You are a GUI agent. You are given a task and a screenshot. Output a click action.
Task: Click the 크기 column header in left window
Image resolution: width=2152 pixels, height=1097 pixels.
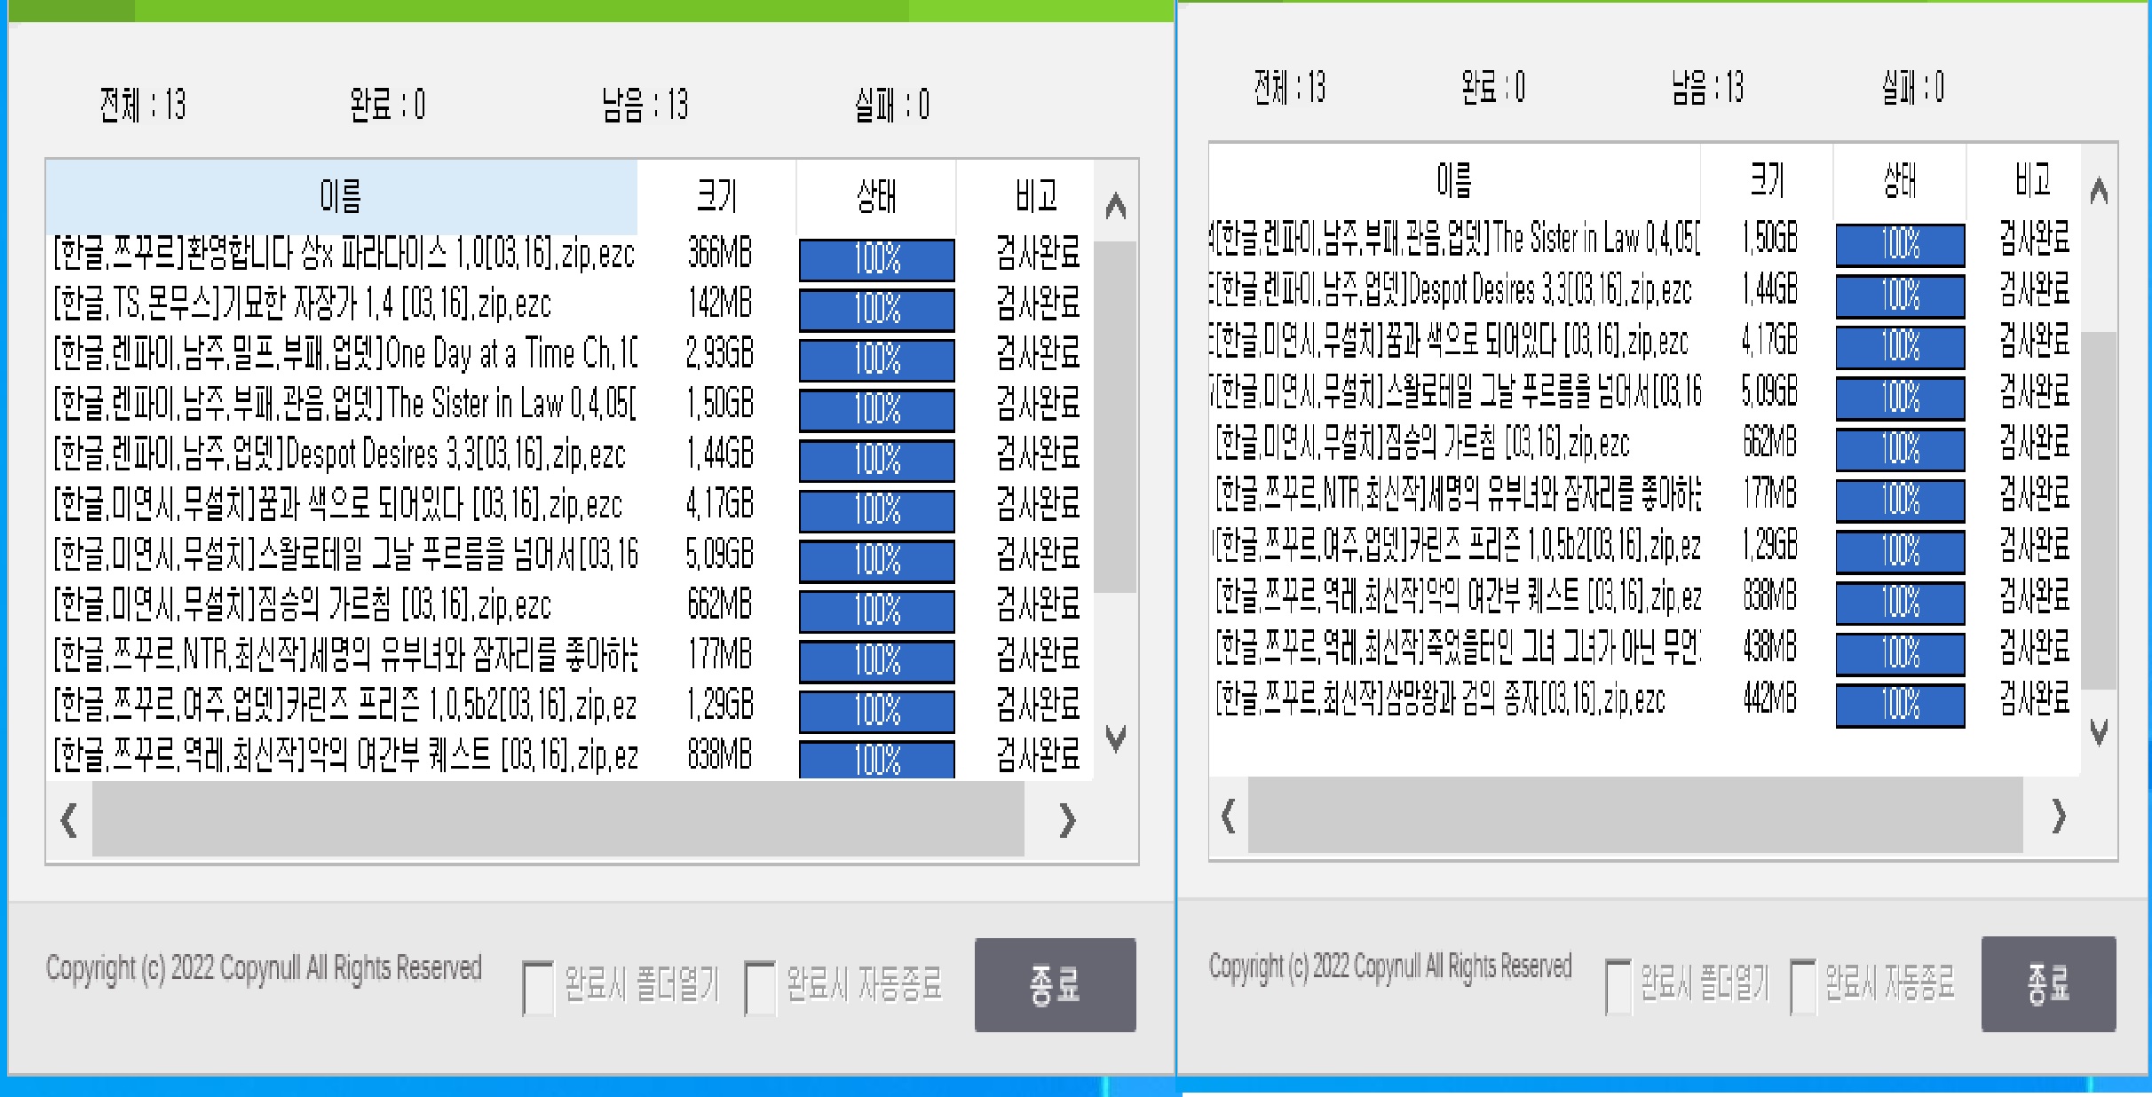point(717,197)
